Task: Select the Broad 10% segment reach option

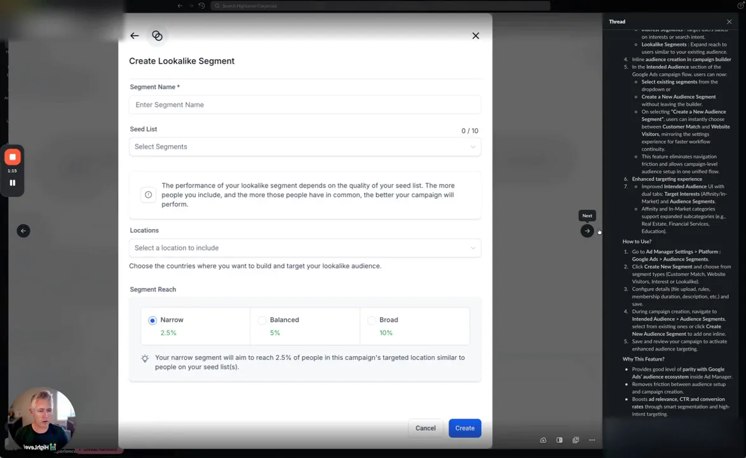Action: pos(372,320)
